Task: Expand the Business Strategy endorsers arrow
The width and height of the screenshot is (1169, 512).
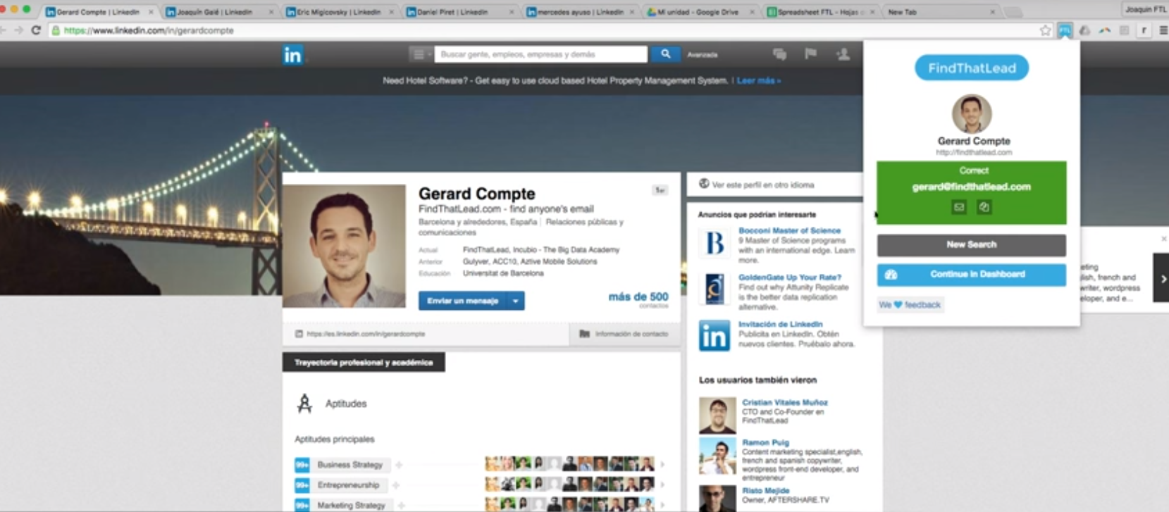Action: 662,464
